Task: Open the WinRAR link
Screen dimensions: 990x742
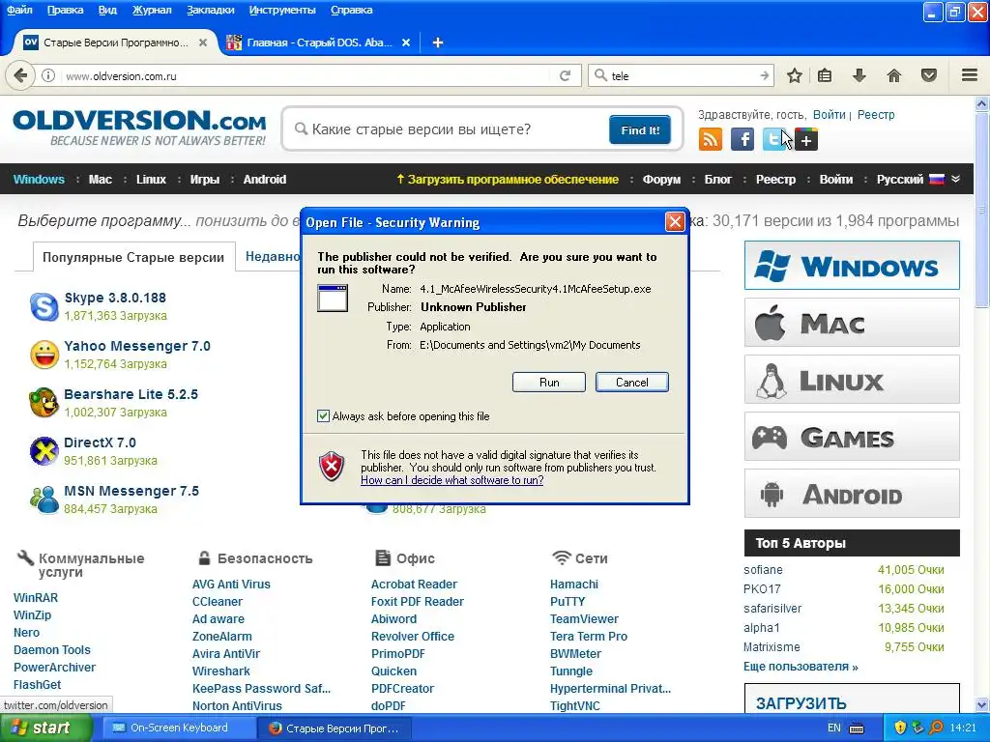Action: tap(36, 597)
